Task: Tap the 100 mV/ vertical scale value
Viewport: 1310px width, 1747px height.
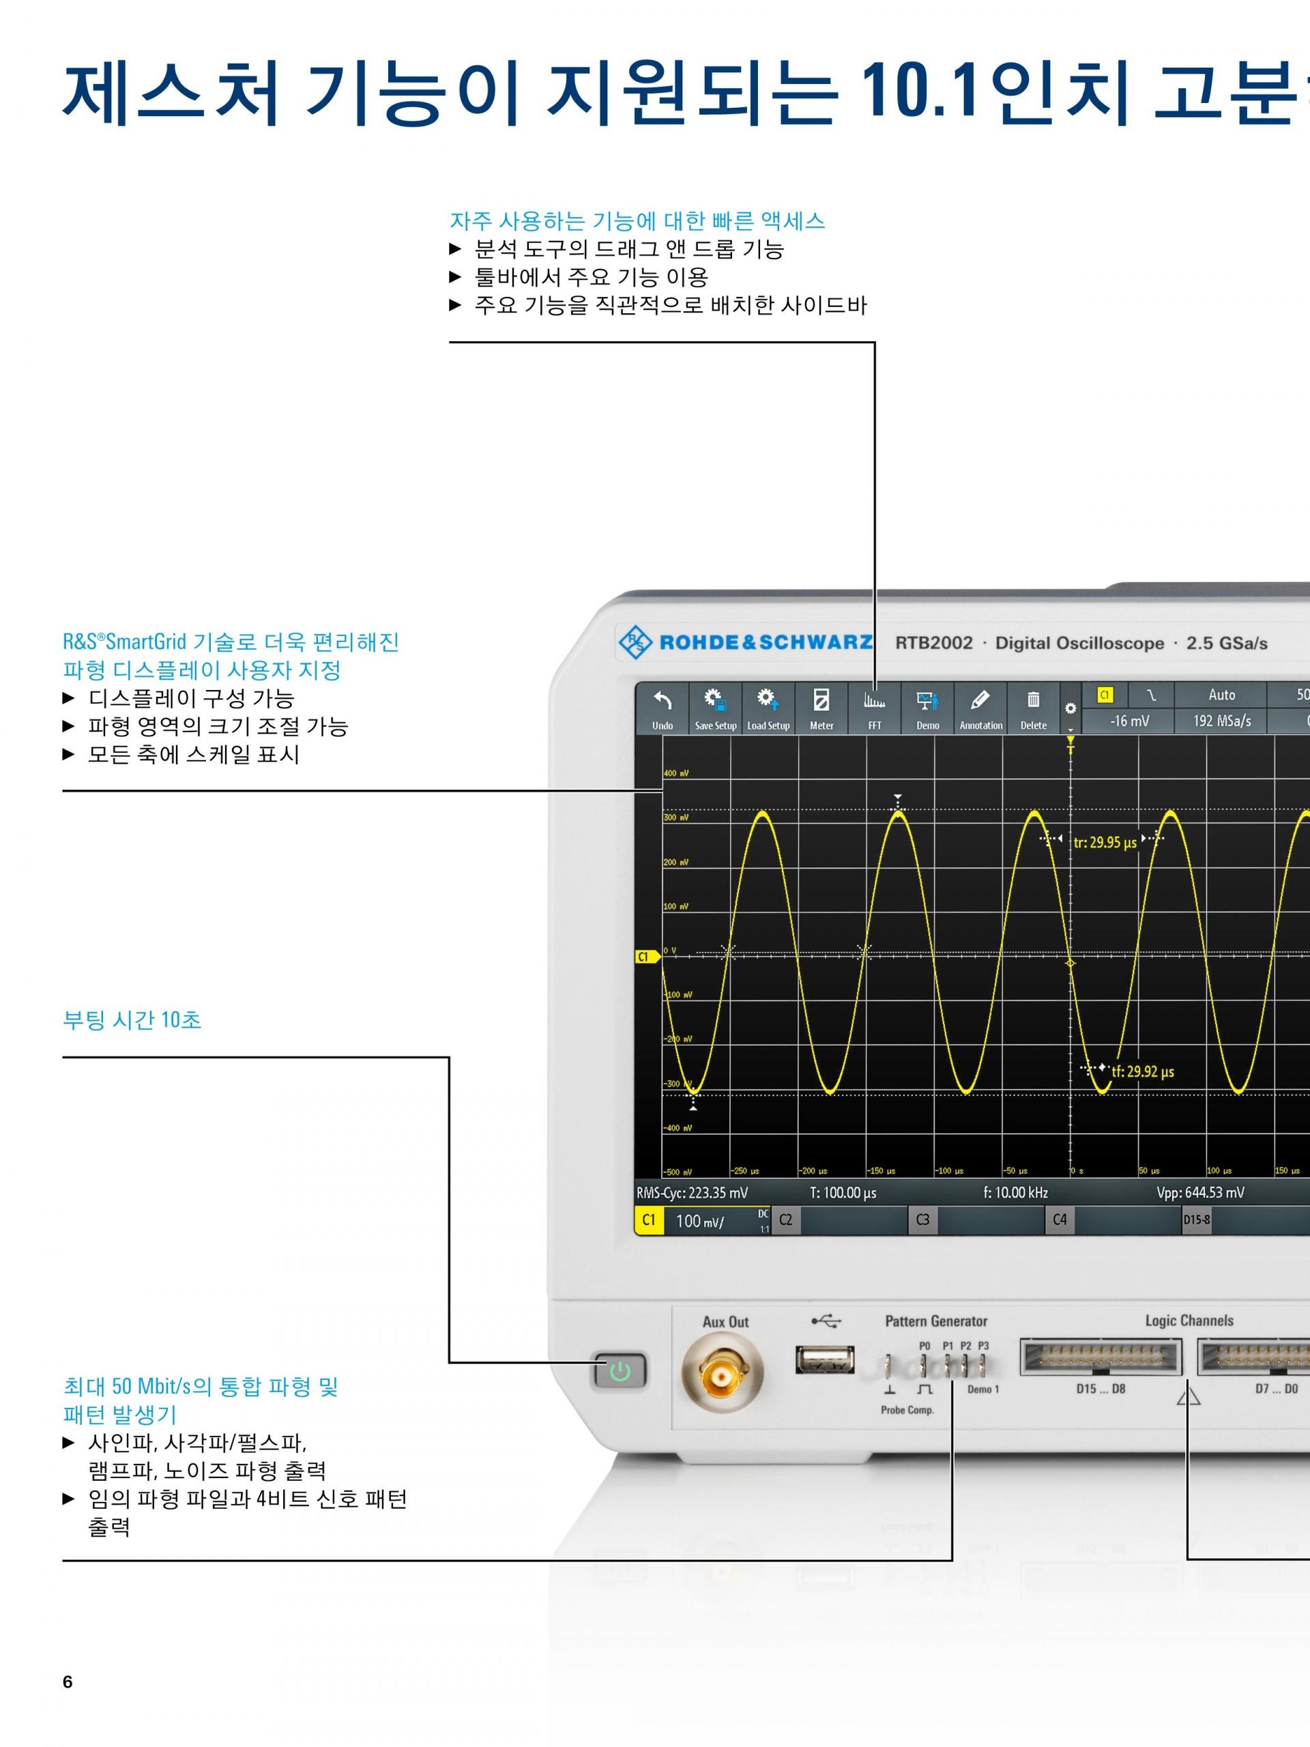Action: point(699,1221)
